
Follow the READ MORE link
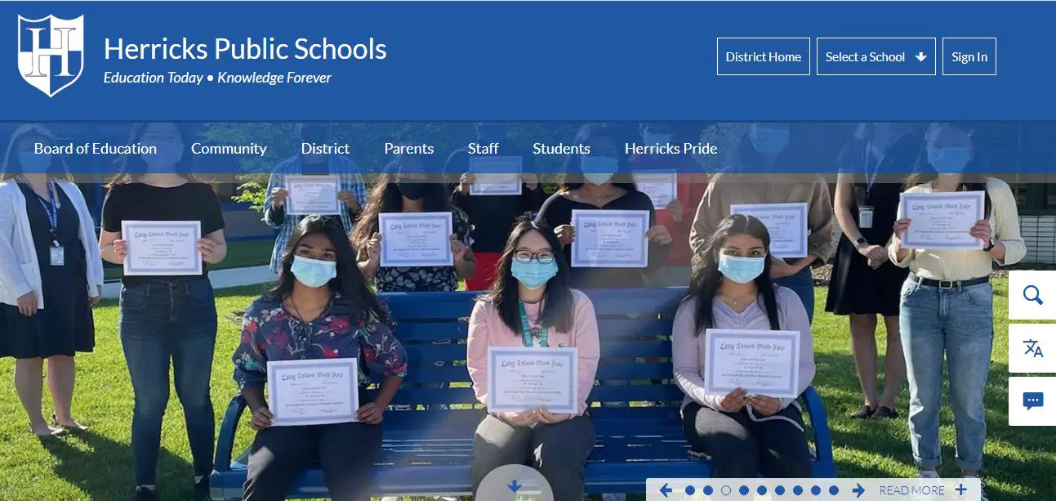pyautogui.click(x=911, y=490)
